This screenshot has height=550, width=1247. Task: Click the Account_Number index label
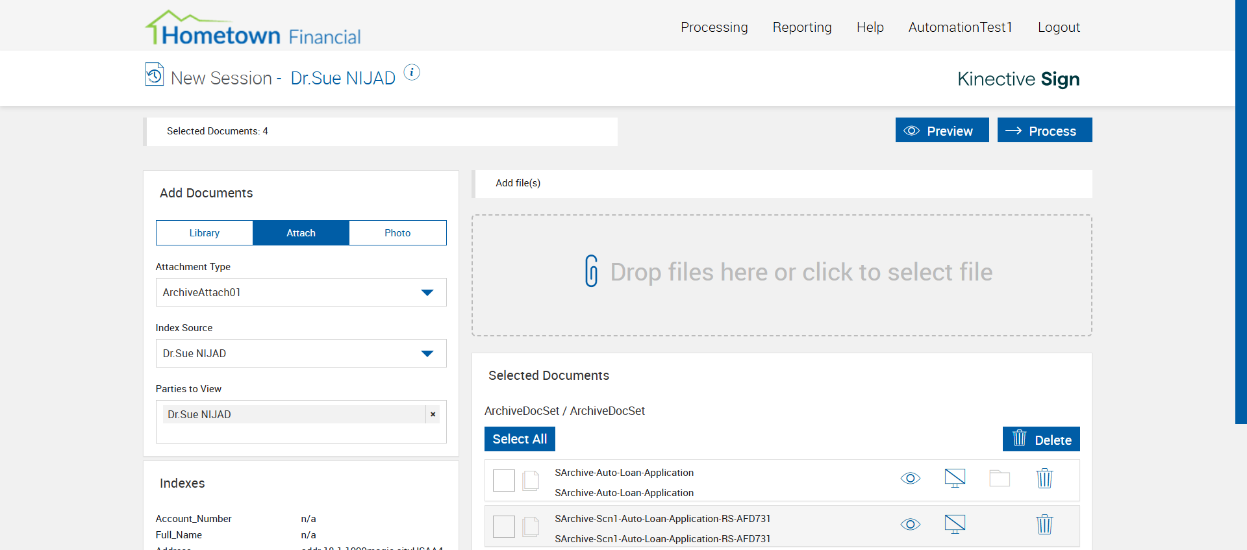[194, 519]
